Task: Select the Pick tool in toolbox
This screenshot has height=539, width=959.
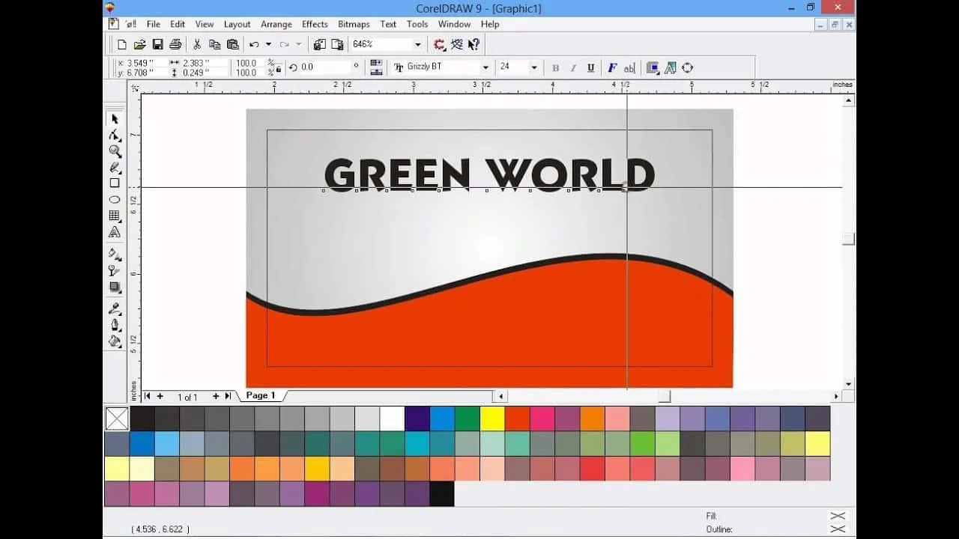Action: [x=115, y=118]
